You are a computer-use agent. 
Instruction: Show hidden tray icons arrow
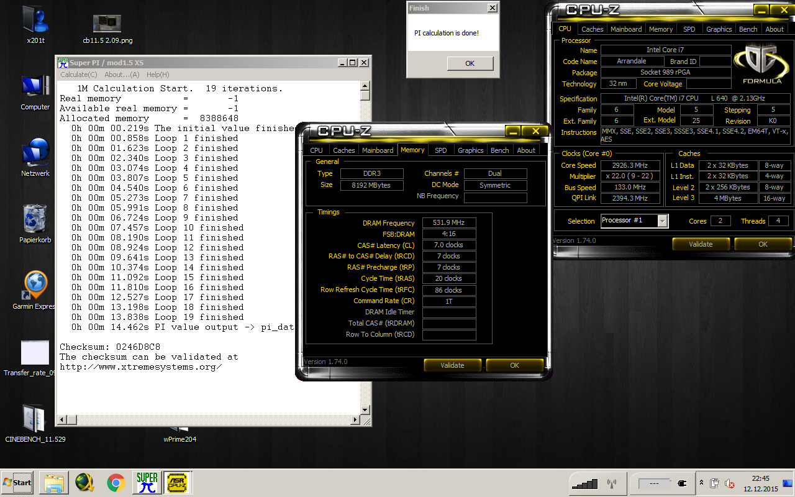coord(701,483)
